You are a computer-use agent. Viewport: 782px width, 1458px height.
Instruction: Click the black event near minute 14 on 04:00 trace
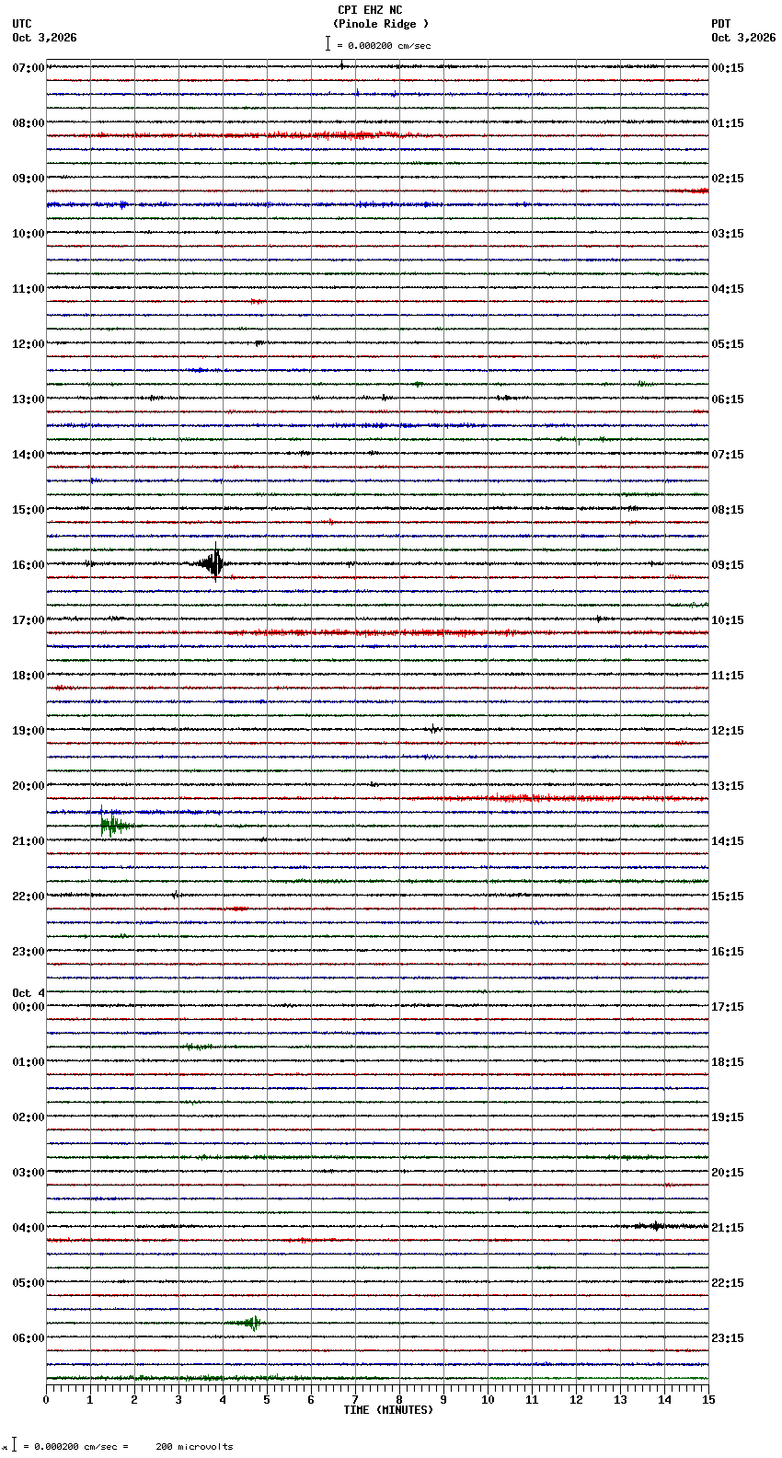[655, 1226]
